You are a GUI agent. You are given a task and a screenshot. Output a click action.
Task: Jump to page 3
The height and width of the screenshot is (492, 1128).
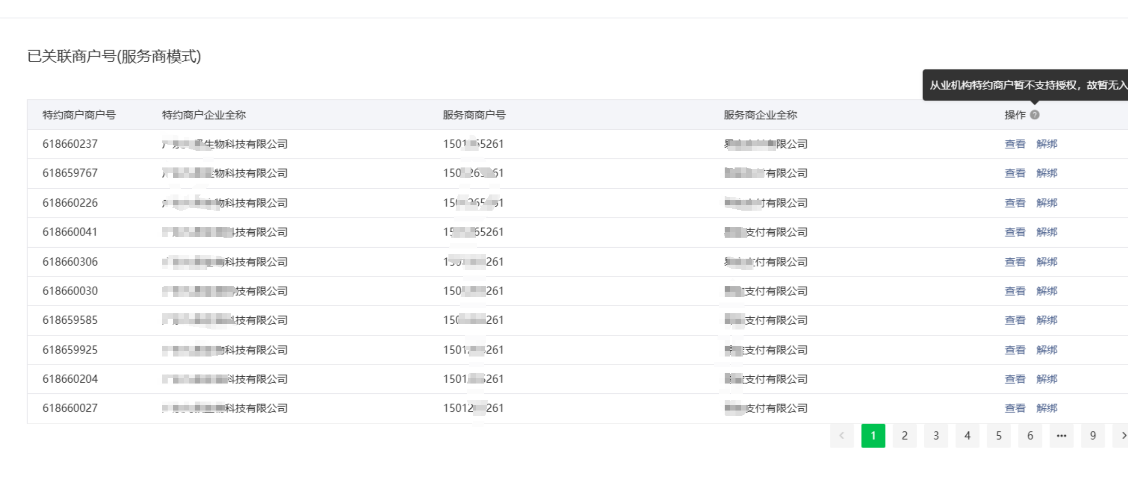[x=936, y=435]
